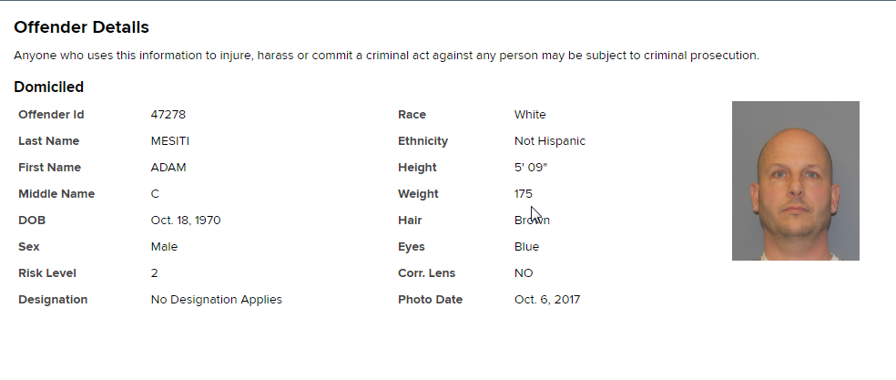This screenshot has height=380, width=896.
Task: Click the Height value 5' 09"
Action: [x=530, y=167]
